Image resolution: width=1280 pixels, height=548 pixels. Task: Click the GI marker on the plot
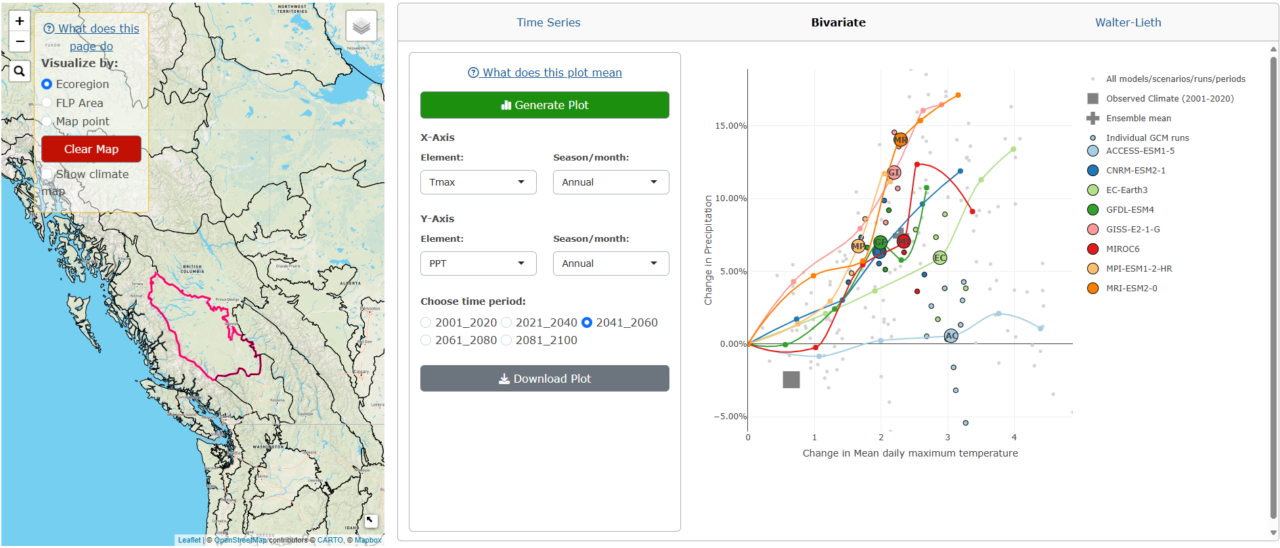click(x=893, y=173)
